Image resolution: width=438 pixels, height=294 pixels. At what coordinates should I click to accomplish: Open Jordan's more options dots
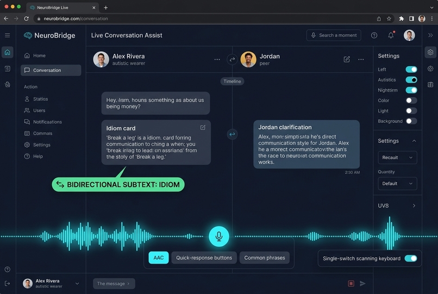point(361,59)
